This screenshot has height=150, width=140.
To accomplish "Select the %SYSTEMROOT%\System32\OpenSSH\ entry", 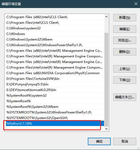I will click(x=55, y=118).
